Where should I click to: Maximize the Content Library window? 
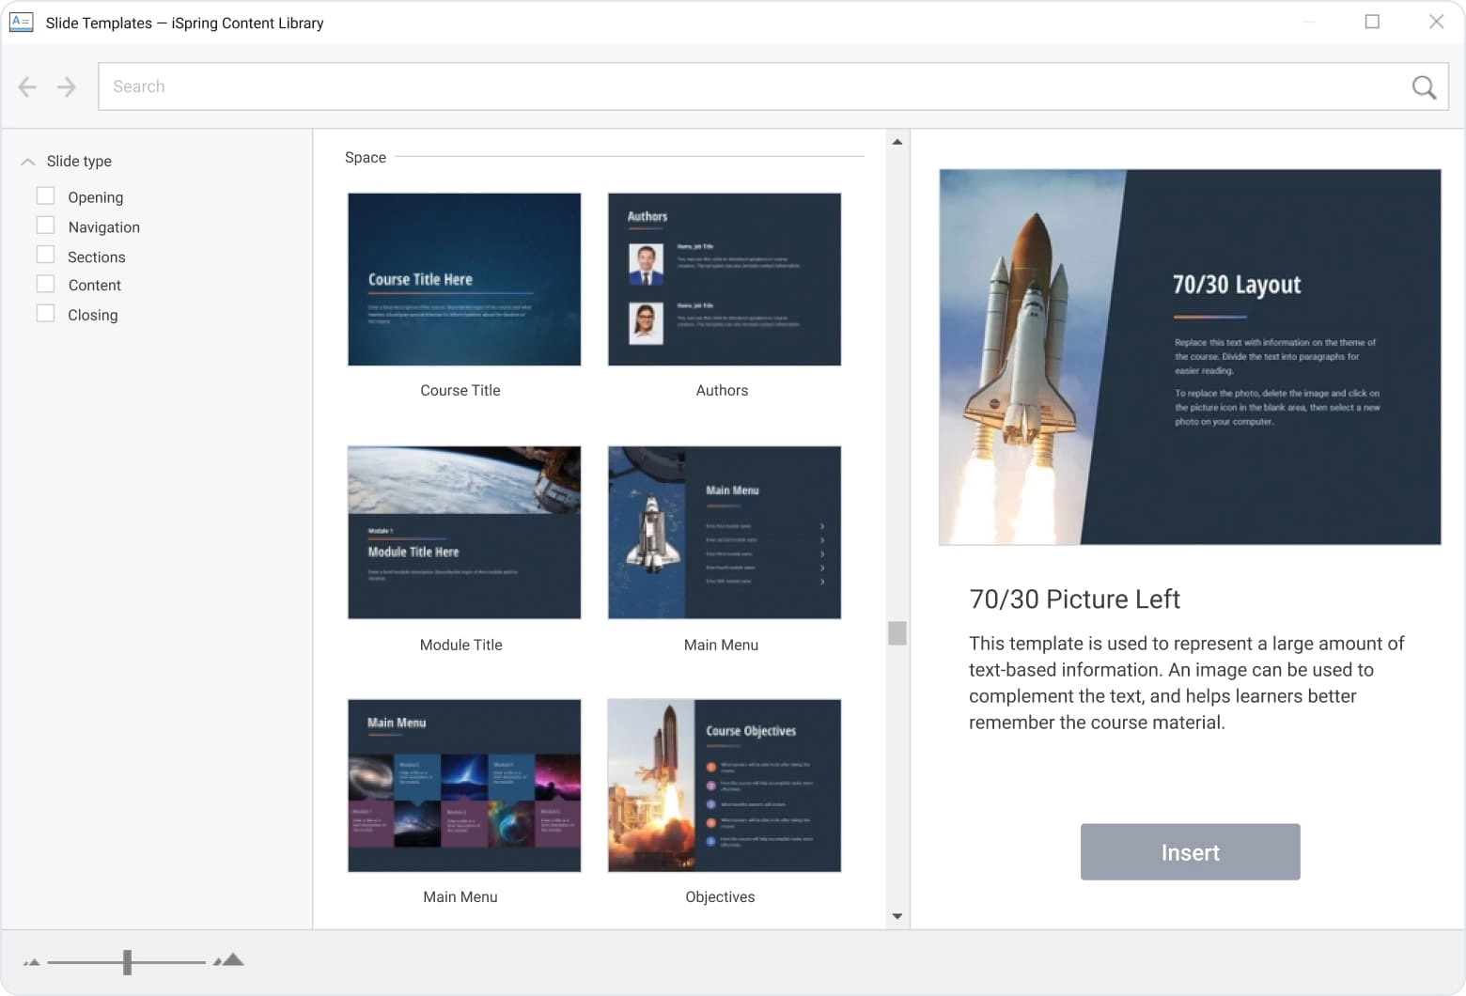click(1372, 22)
